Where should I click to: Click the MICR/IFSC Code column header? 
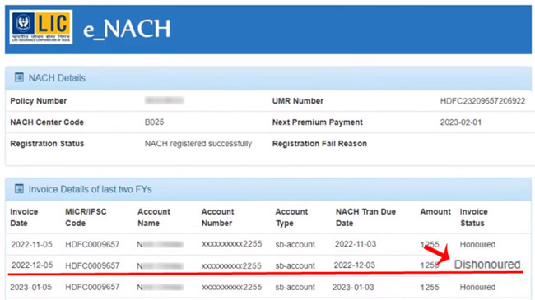(x=86, y=217)
